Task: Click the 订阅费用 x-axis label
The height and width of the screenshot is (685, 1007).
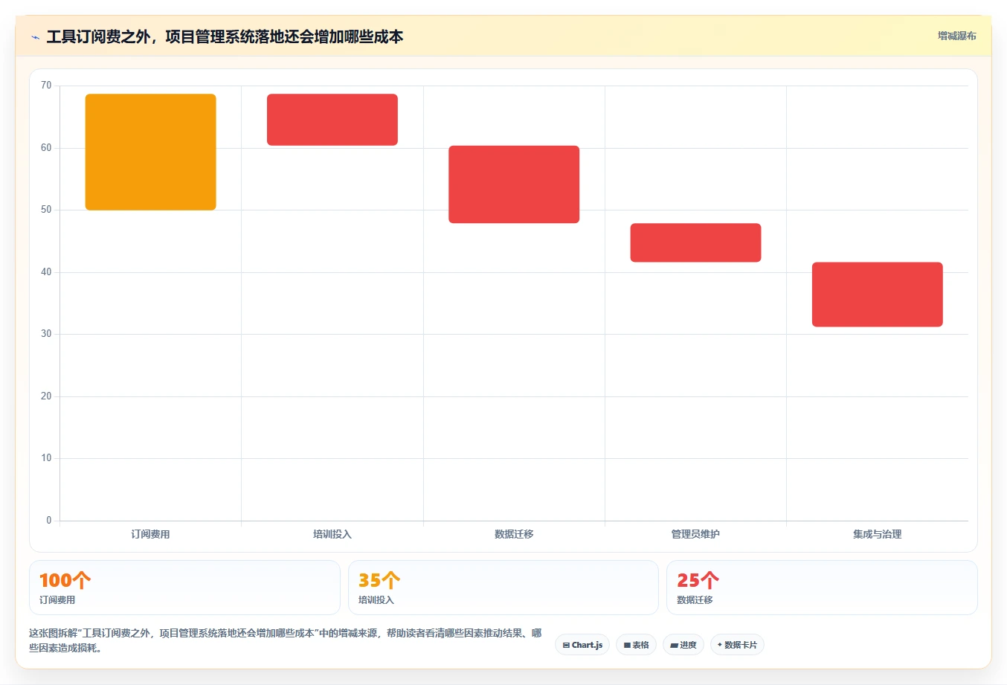Action: coord(151,534)
